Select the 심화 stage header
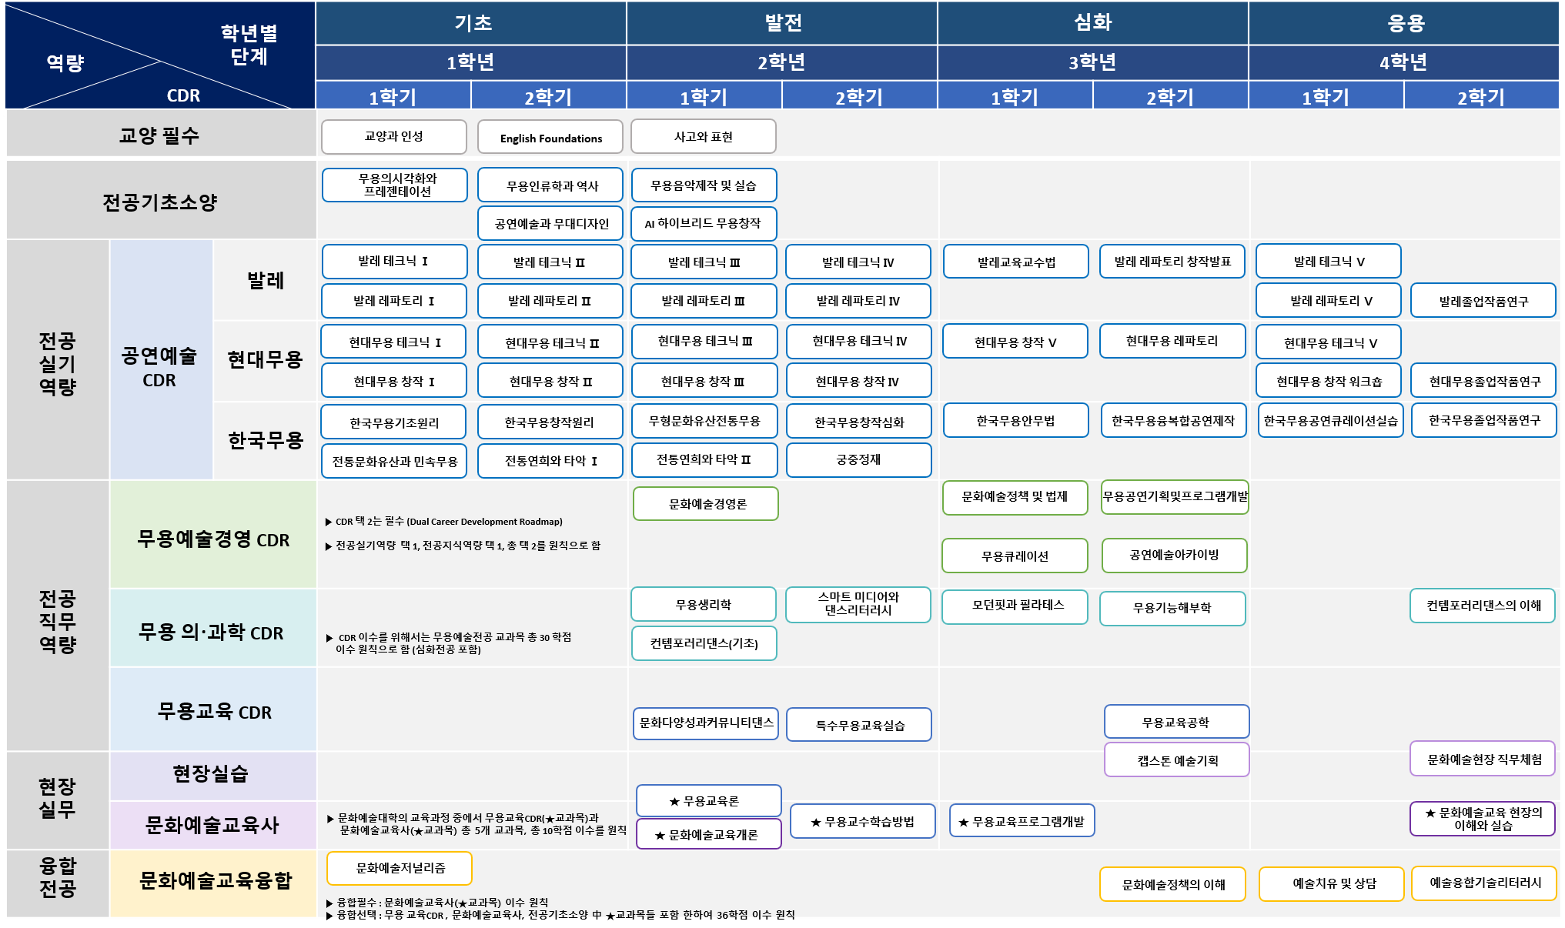 coord(1092,22)
